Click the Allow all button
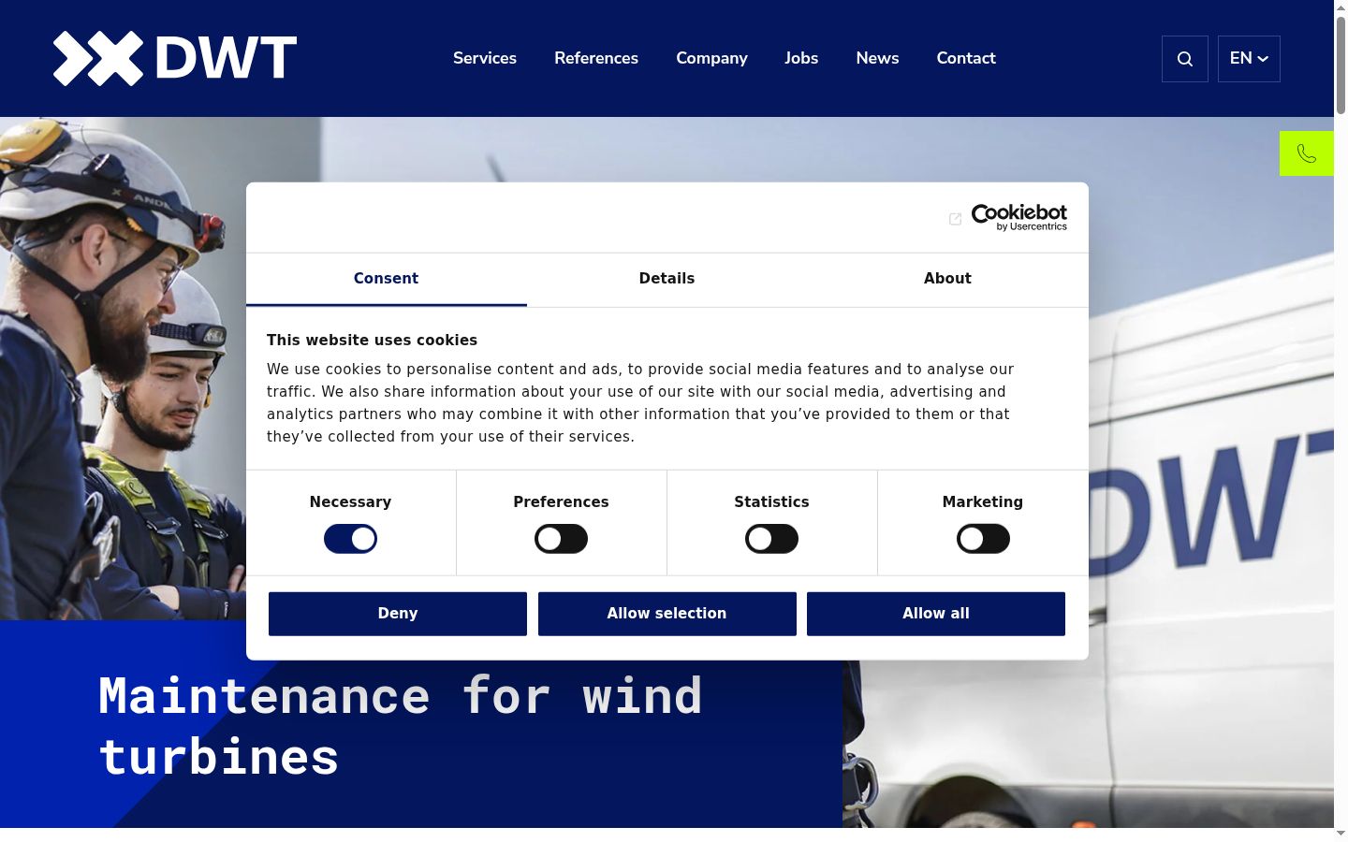 pyautogui.click(x=936, y=614)
